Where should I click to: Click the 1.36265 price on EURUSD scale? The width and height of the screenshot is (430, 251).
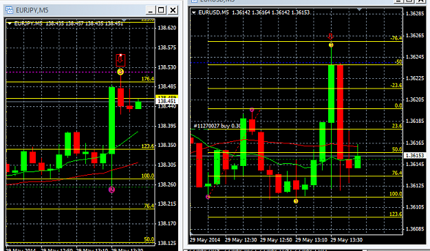pos(415,35)
